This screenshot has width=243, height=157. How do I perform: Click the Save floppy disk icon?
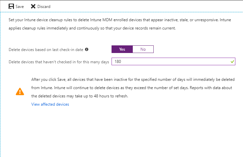coord(11,6)
